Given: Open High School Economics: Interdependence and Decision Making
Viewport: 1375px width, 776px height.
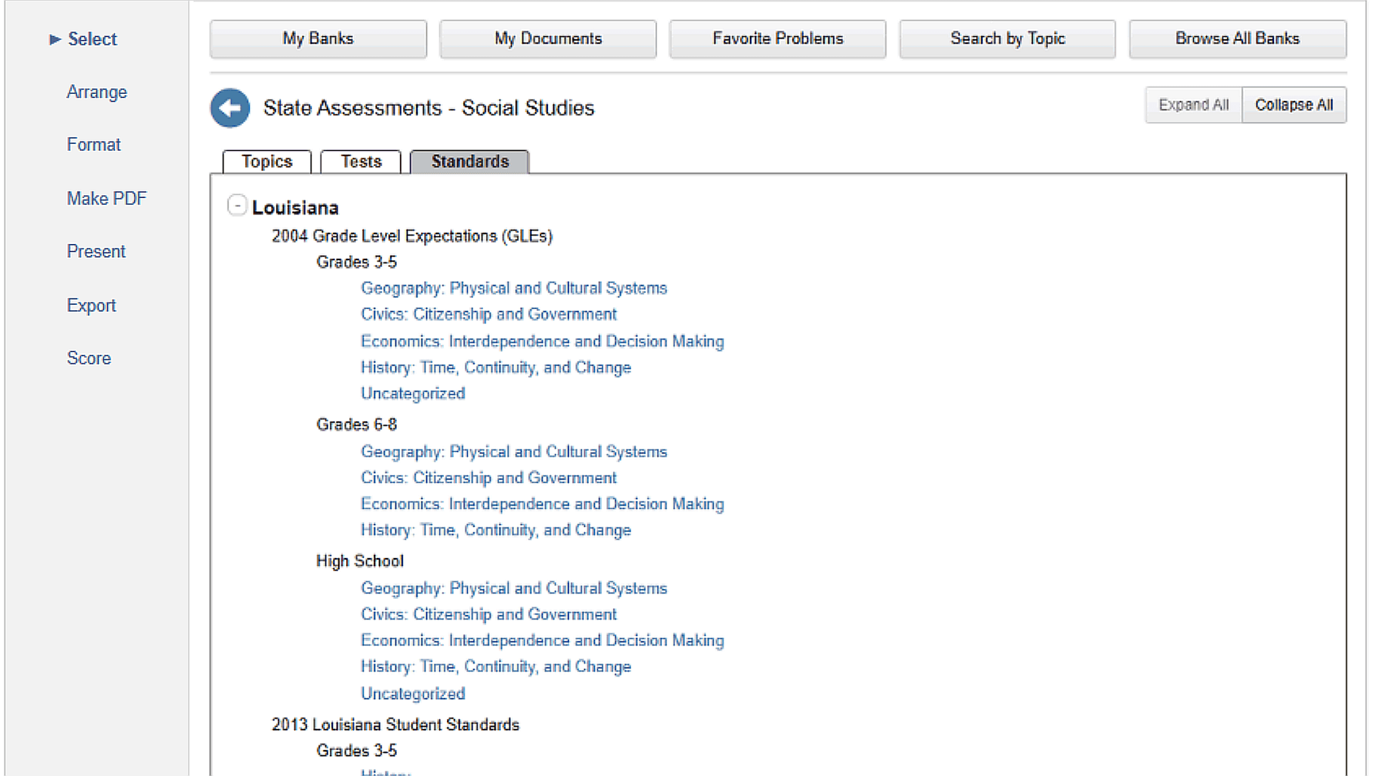Looking at the screenshot, I should [x=542, y=641].
